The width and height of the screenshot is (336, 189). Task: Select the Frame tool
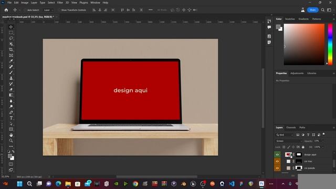coord(11,55)
